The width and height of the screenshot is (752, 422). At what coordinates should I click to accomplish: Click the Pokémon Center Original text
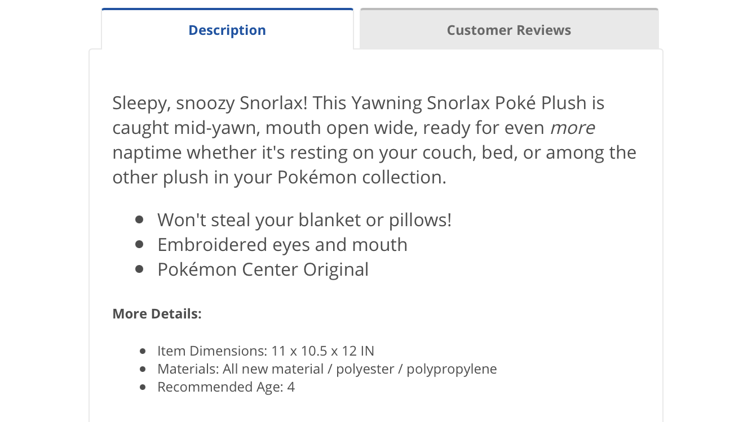pos(263,270)
